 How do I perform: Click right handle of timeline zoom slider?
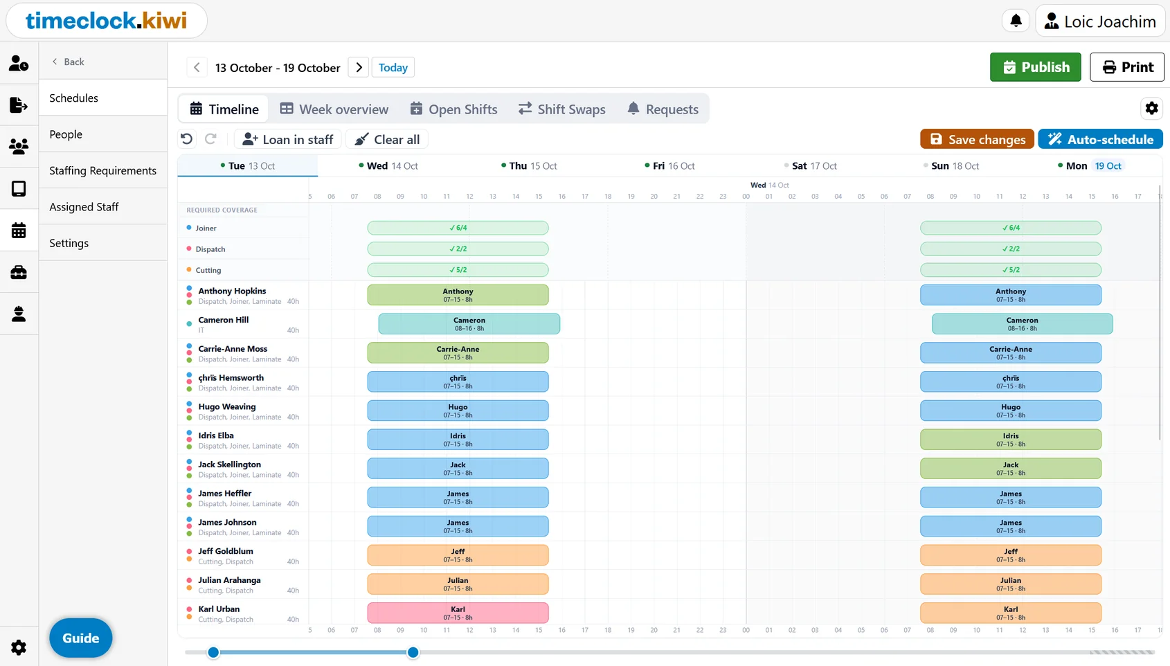coord(413,652)
